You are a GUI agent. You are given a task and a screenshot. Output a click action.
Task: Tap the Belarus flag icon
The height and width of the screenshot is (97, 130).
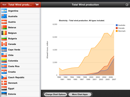tap(4, 27)
